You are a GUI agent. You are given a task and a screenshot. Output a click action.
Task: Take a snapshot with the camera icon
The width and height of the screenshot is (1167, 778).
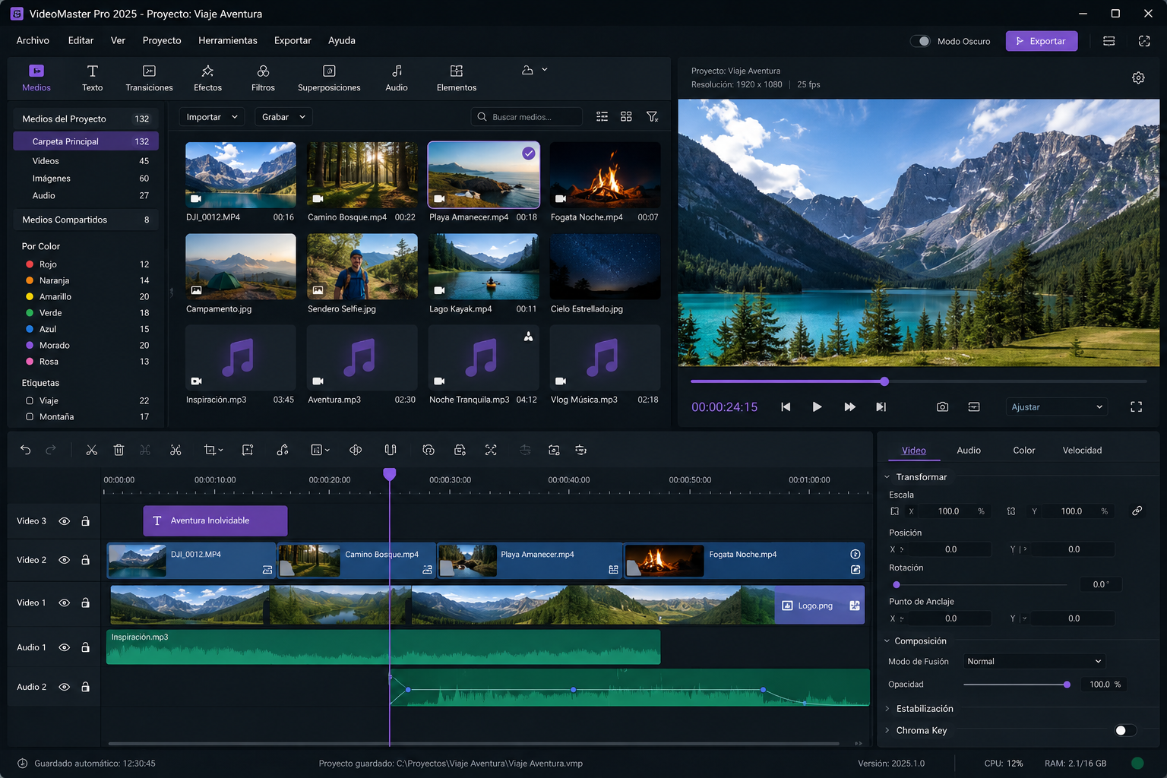(x=942, y=407)
